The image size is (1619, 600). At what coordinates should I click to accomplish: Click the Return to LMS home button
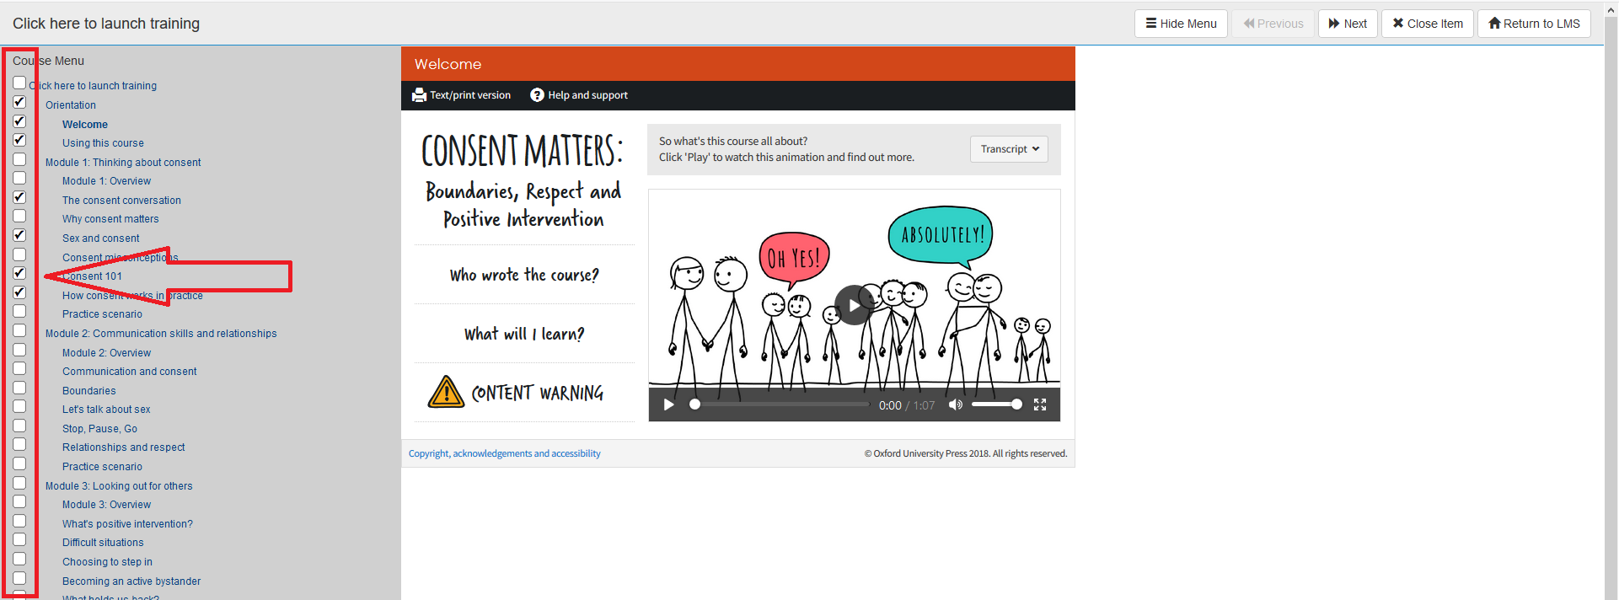1533,24
